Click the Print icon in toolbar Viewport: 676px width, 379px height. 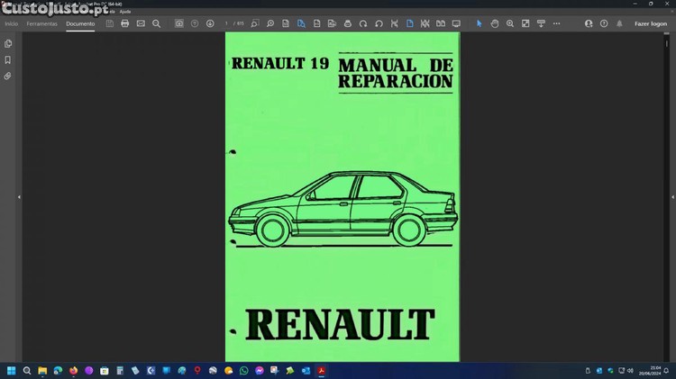point(124,23)
